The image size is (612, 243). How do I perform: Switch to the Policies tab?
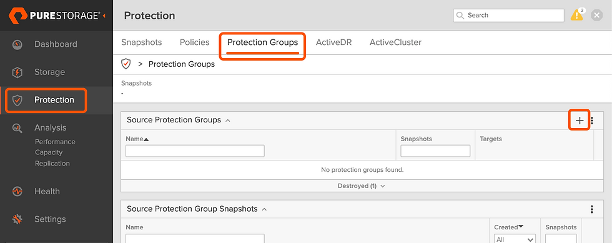(x=194, y=42)
